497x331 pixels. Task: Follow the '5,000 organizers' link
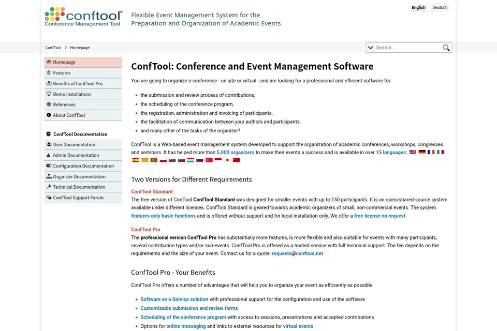(x=236, y=153)
